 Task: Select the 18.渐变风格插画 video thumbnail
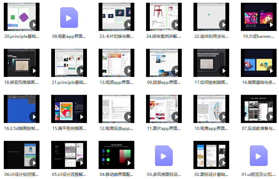tap(21, 63)
